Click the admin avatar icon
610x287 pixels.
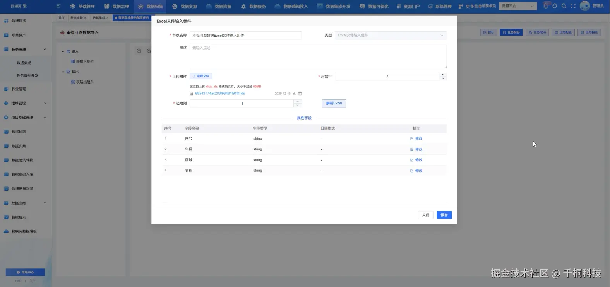click(585, 6)
